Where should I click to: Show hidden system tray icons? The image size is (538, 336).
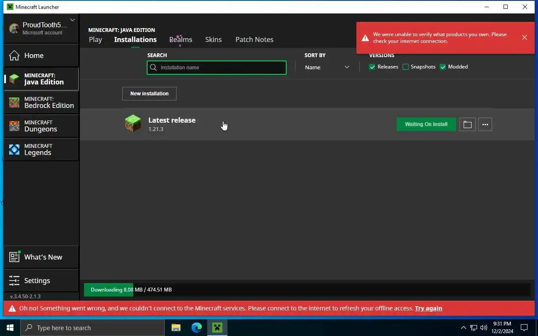point(464,328)
